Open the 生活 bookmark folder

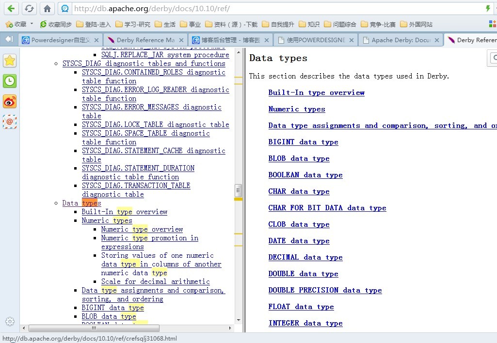pyautogui.click(x=165, y=24)
